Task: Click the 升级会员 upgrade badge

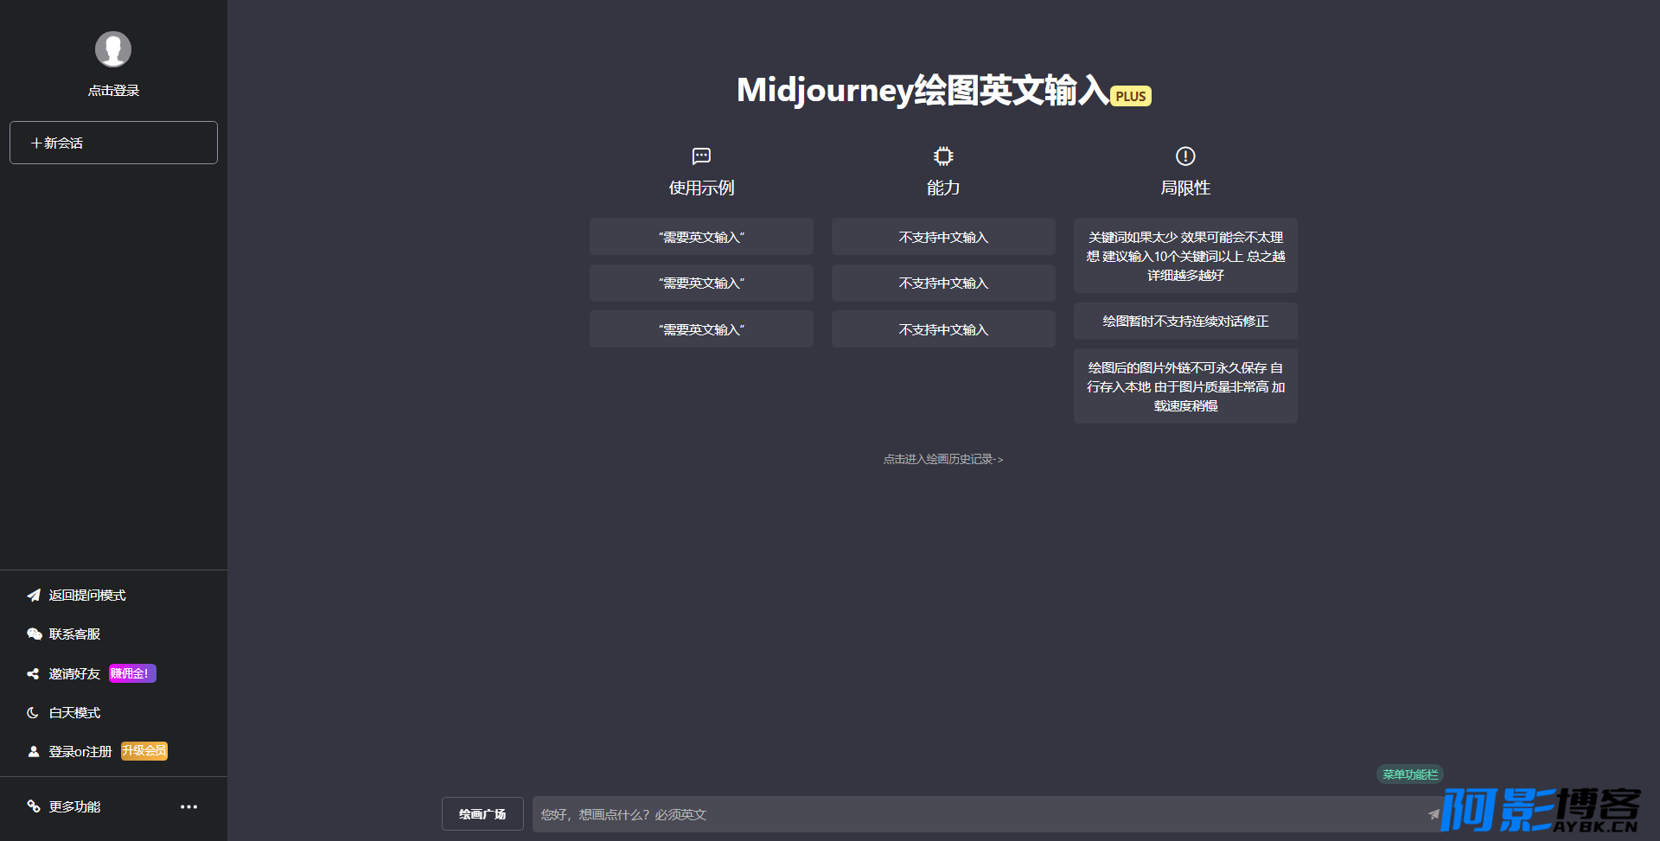Action: tap(144, 751)
